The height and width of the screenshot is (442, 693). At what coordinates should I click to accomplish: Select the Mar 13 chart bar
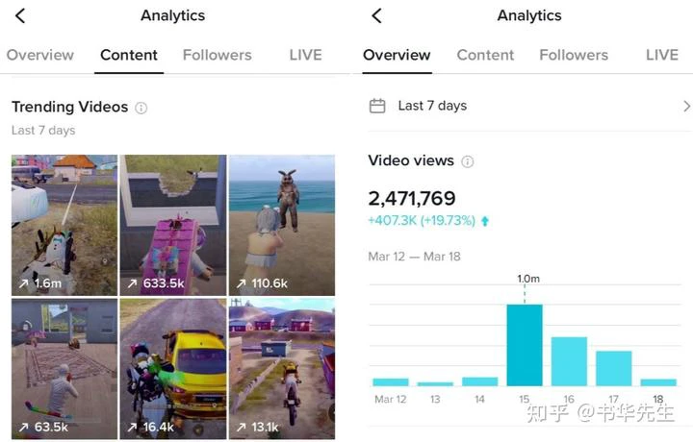tap(435, 383)
